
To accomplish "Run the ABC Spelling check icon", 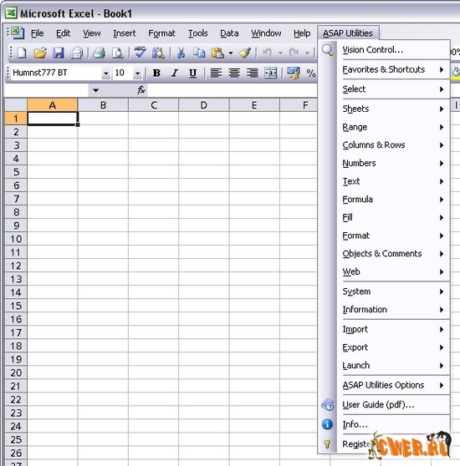I will pyautogui.click(x=140, y=53).
